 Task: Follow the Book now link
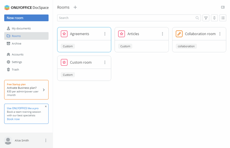pyautogui.click(x=13, y=119)
